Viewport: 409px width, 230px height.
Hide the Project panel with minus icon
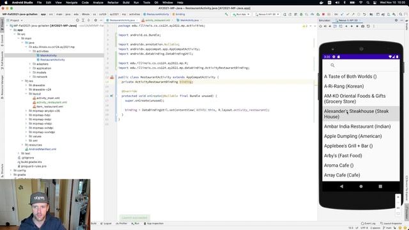(x=101, y=20)
